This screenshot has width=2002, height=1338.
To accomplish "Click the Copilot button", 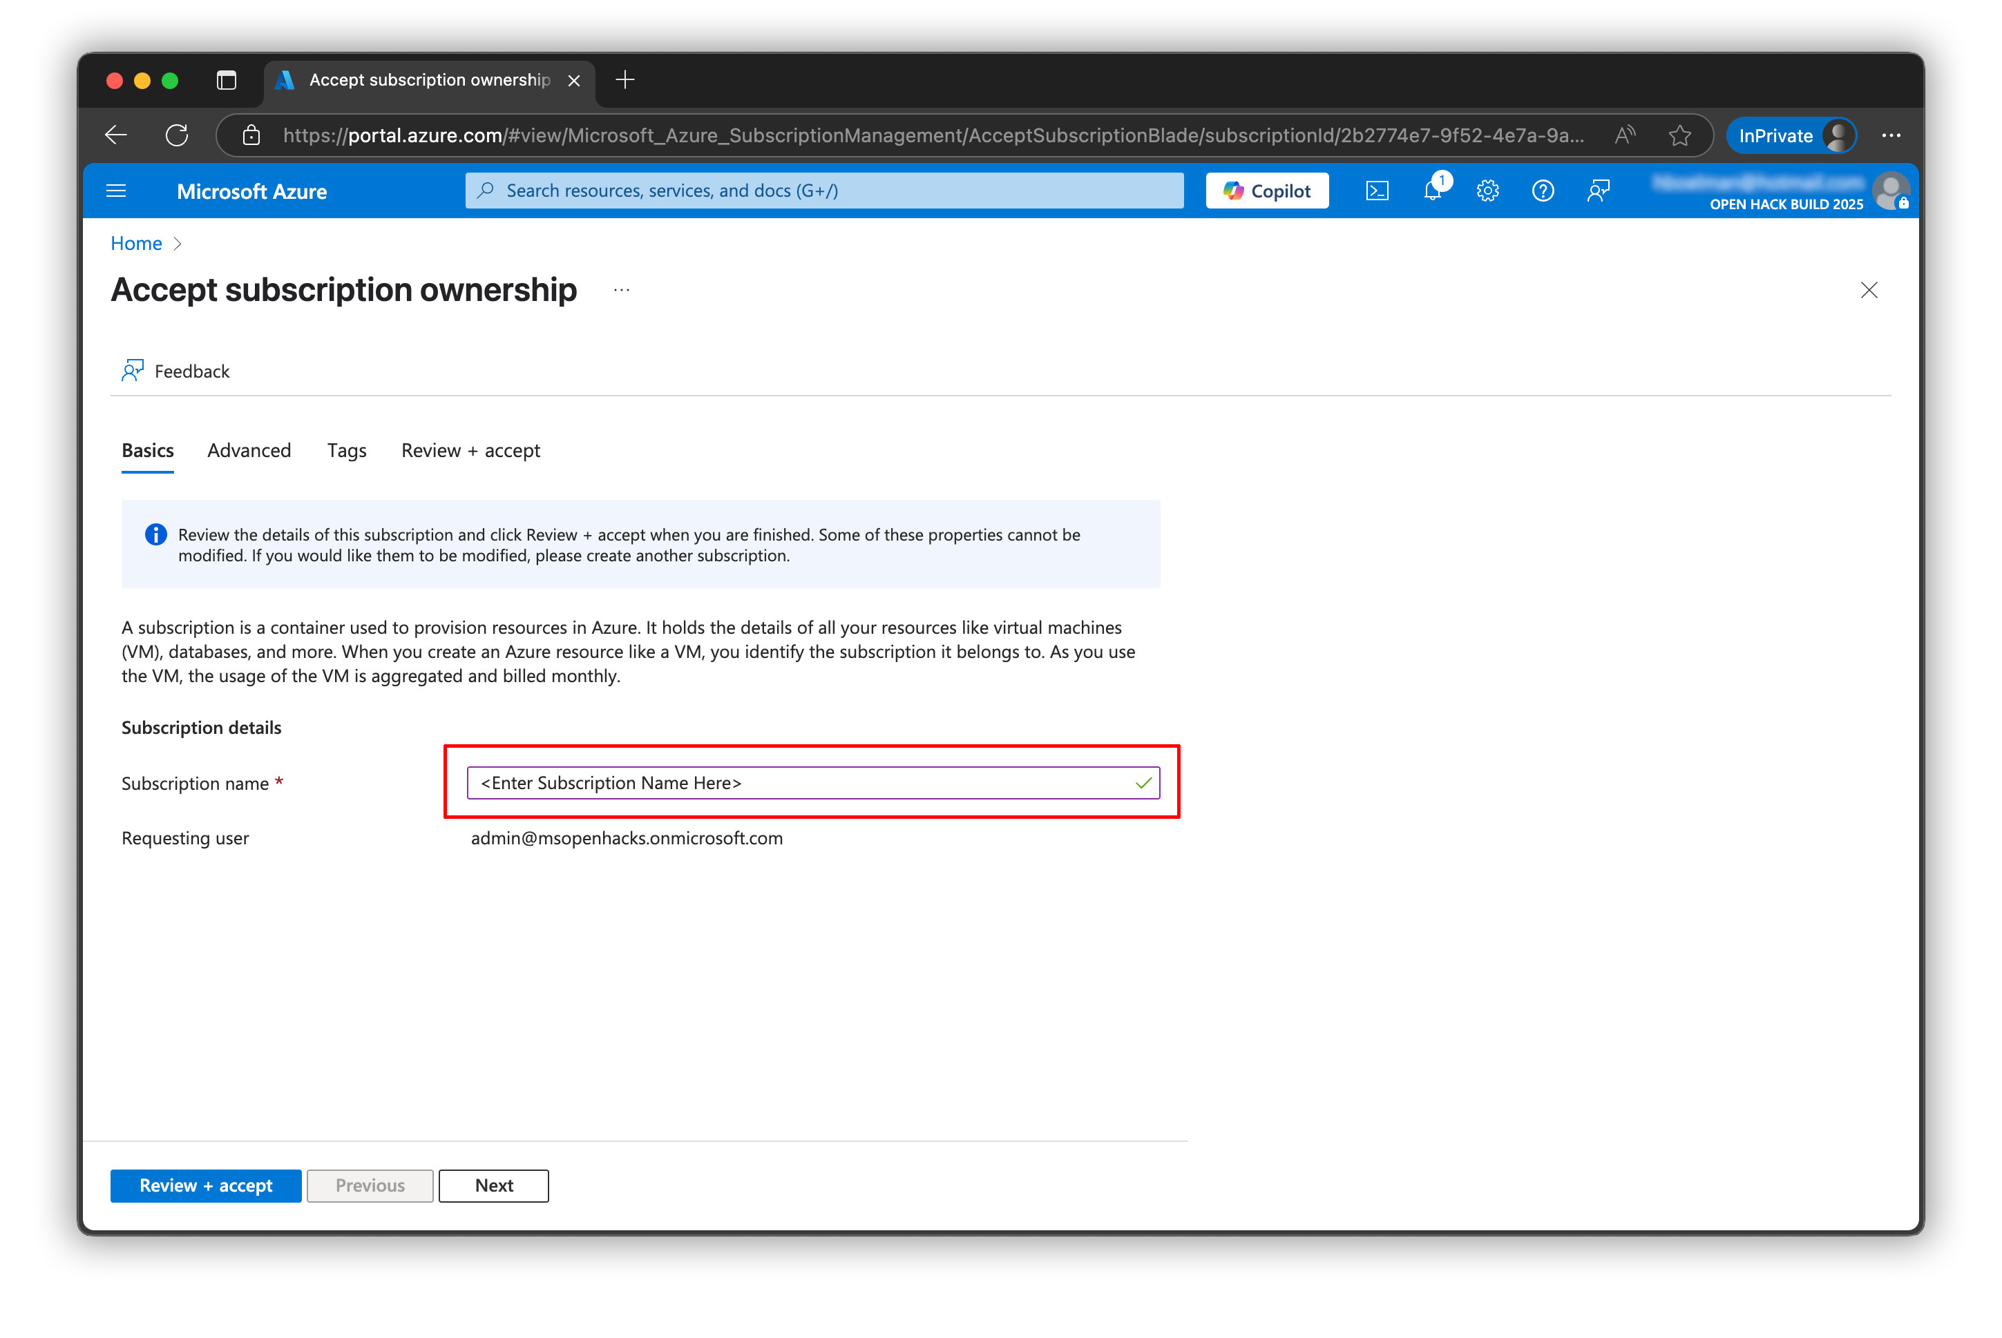I will tap(1266, 191).
